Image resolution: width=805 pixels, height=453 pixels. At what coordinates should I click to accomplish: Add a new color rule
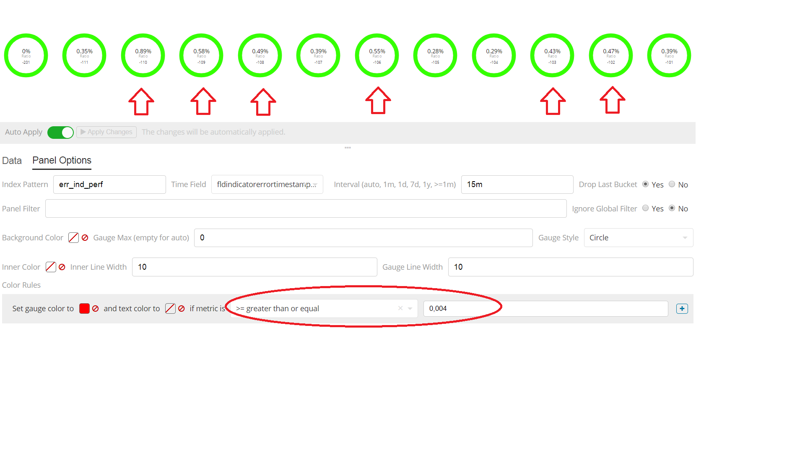[x=682, y=309]
